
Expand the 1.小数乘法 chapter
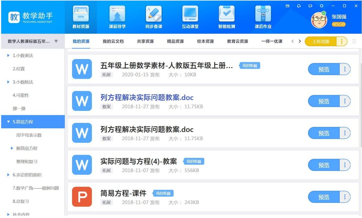click(x=8, y=55)
